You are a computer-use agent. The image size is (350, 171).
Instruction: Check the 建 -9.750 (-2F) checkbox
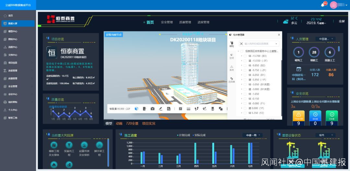click(x=245, y=70)
